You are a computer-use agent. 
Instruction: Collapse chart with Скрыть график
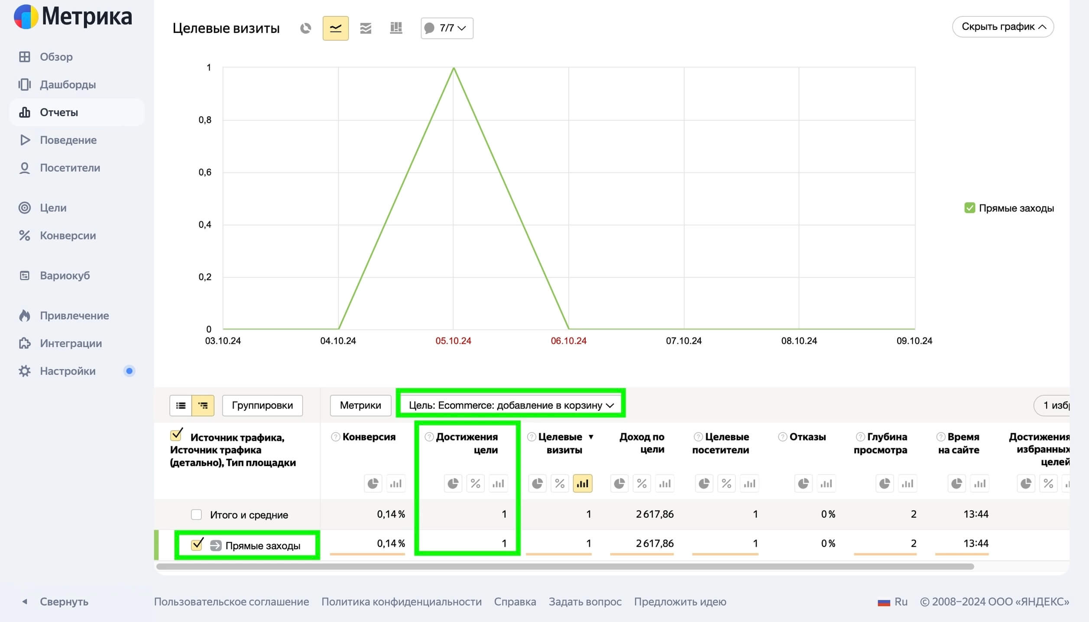coord(1003,27)
